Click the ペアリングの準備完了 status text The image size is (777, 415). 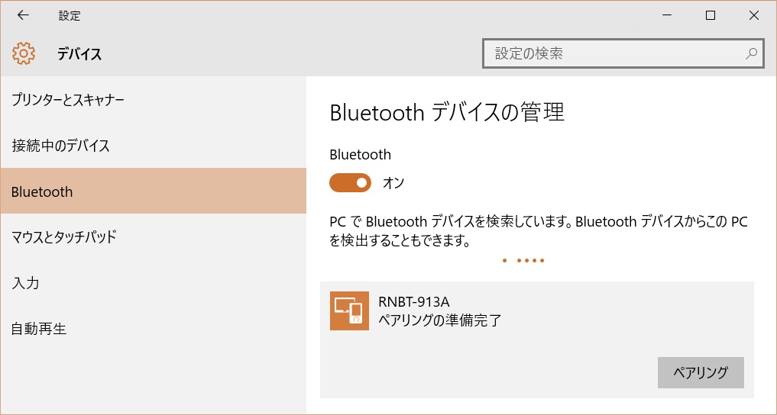point(440,320)
